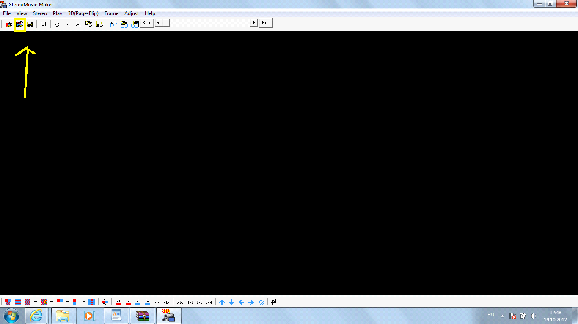
Task: Click the red person on blue background icon
Action: coord(92,302)
